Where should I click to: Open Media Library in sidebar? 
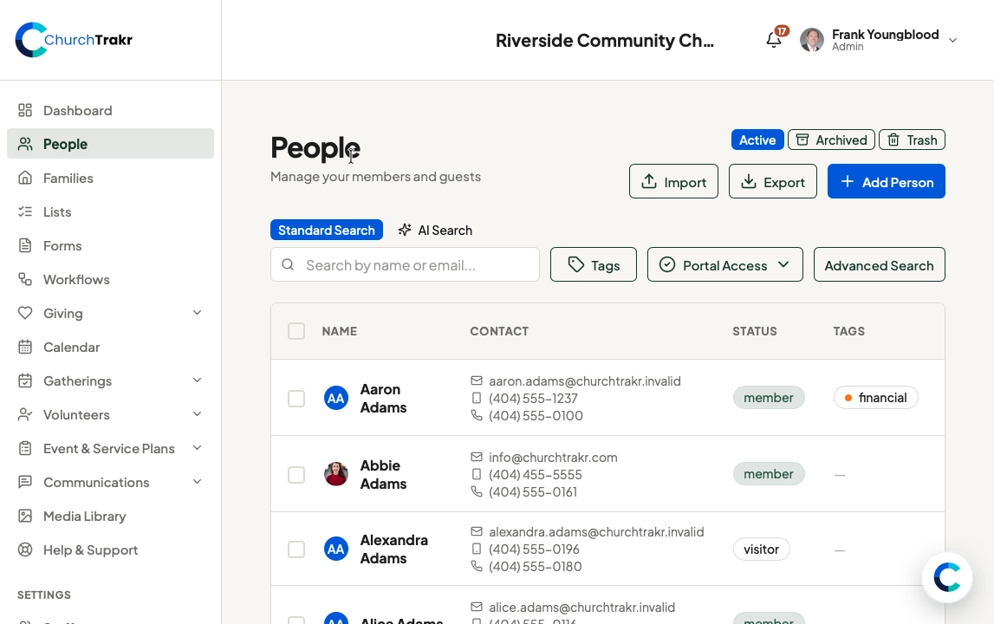110,516
